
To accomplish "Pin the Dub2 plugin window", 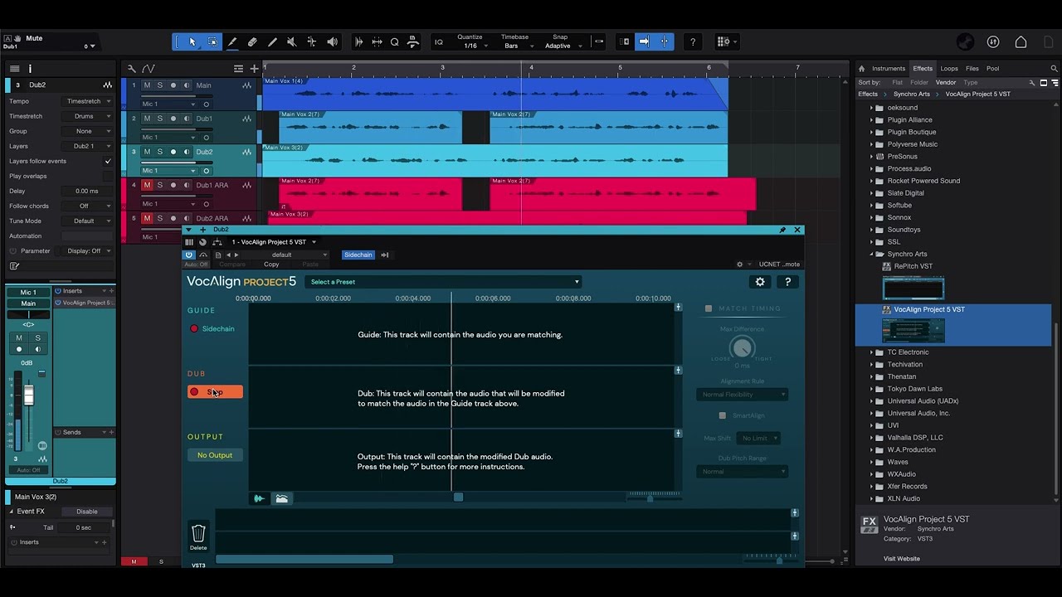I will click(x=782, y=230).
